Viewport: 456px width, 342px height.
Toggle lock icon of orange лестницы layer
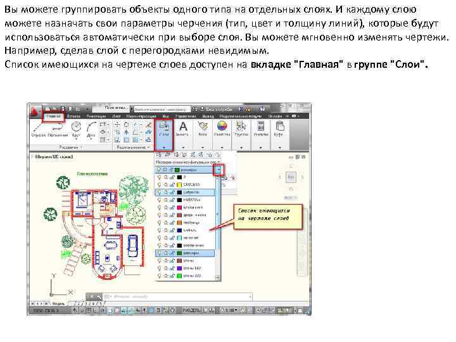tap(172, 223)
